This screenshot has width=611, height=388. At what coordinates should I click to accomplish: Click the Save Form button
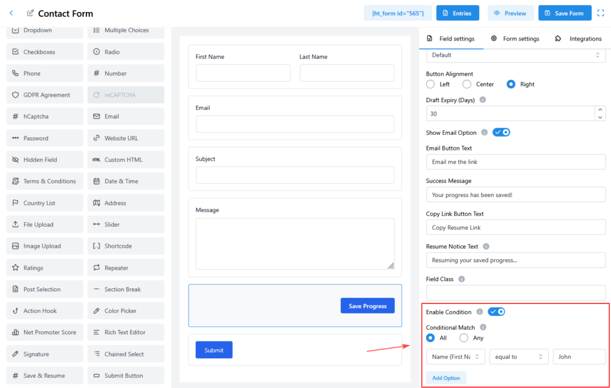point(564,13)
